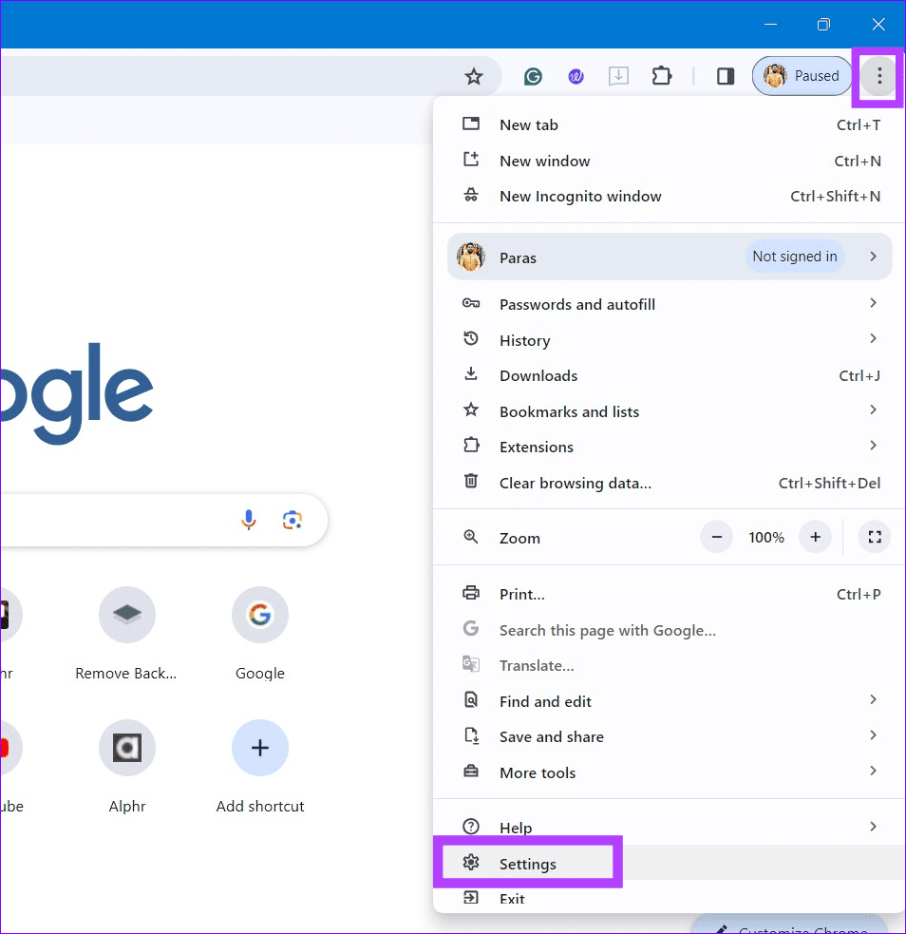The image size is (906, 934).
Task: Click the Paras avatar picture in menu
Action: click(471, 257)
